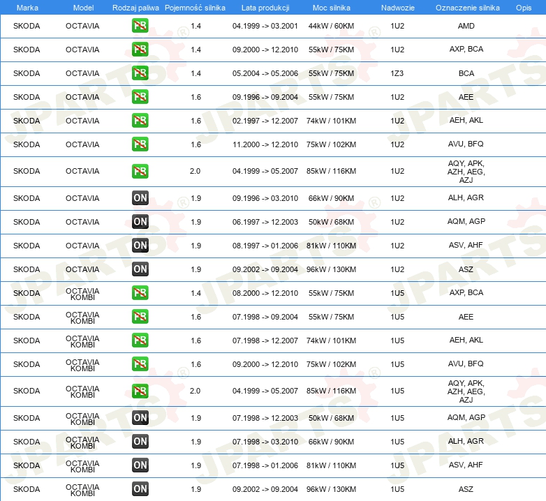Select the 66kW / 90KM cell in the 1U5 row
This screenshot has height=501, width=546.
pos(331,442)
